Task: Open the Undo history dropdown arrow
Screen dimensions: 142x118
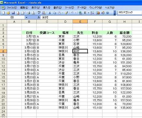Action: [x=75, y=13]
